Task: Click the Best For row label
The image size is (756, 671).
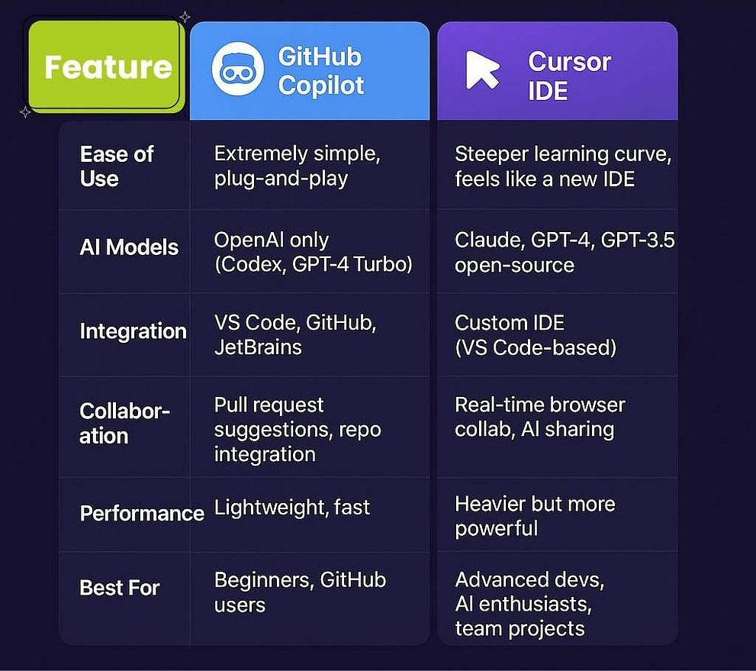Action: pos(120,588)
